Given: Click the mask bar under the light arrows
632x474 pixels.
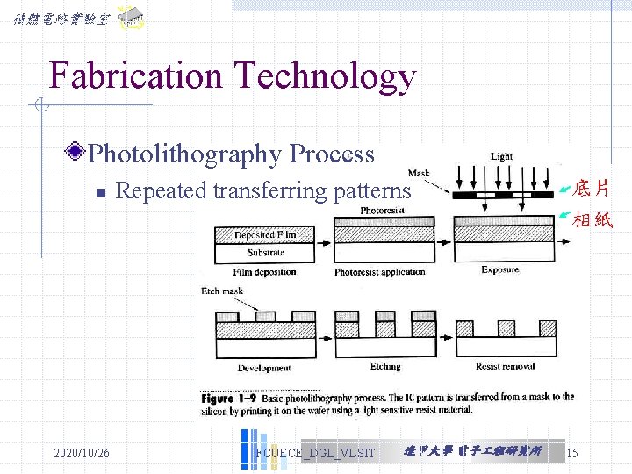Looking at the screenshot, I should [503, 195].
